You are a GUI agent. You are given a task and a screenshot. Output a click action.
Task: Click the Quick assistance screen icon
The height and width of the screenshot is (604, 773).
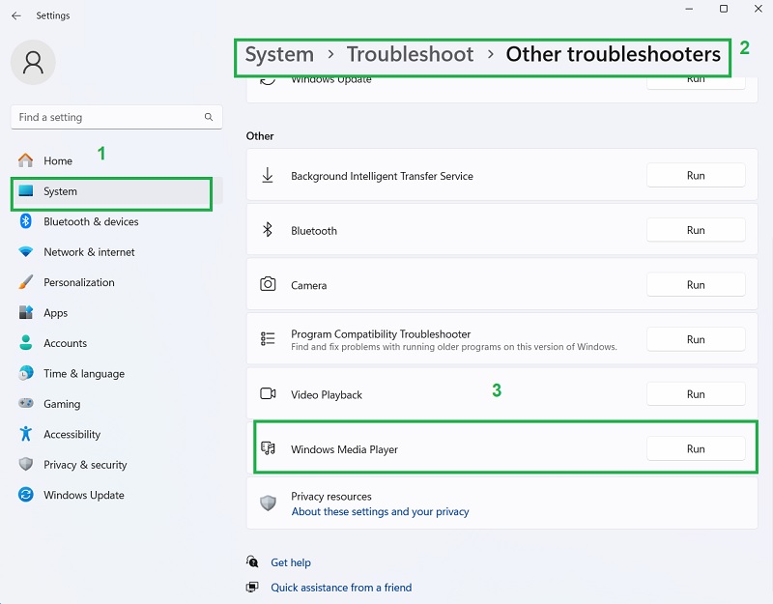click(x=252, y=588)
